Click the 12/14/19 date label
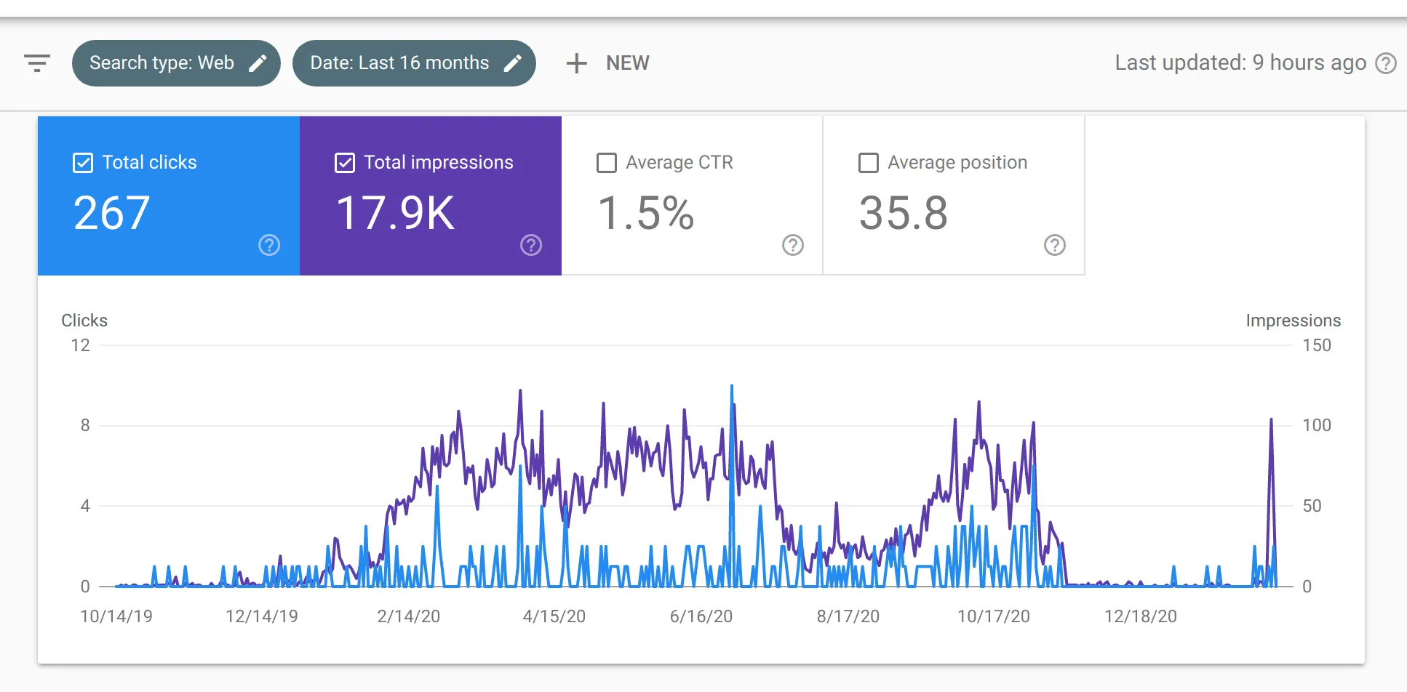This screenshot has width=1407, height=692. tap(262, 616)
